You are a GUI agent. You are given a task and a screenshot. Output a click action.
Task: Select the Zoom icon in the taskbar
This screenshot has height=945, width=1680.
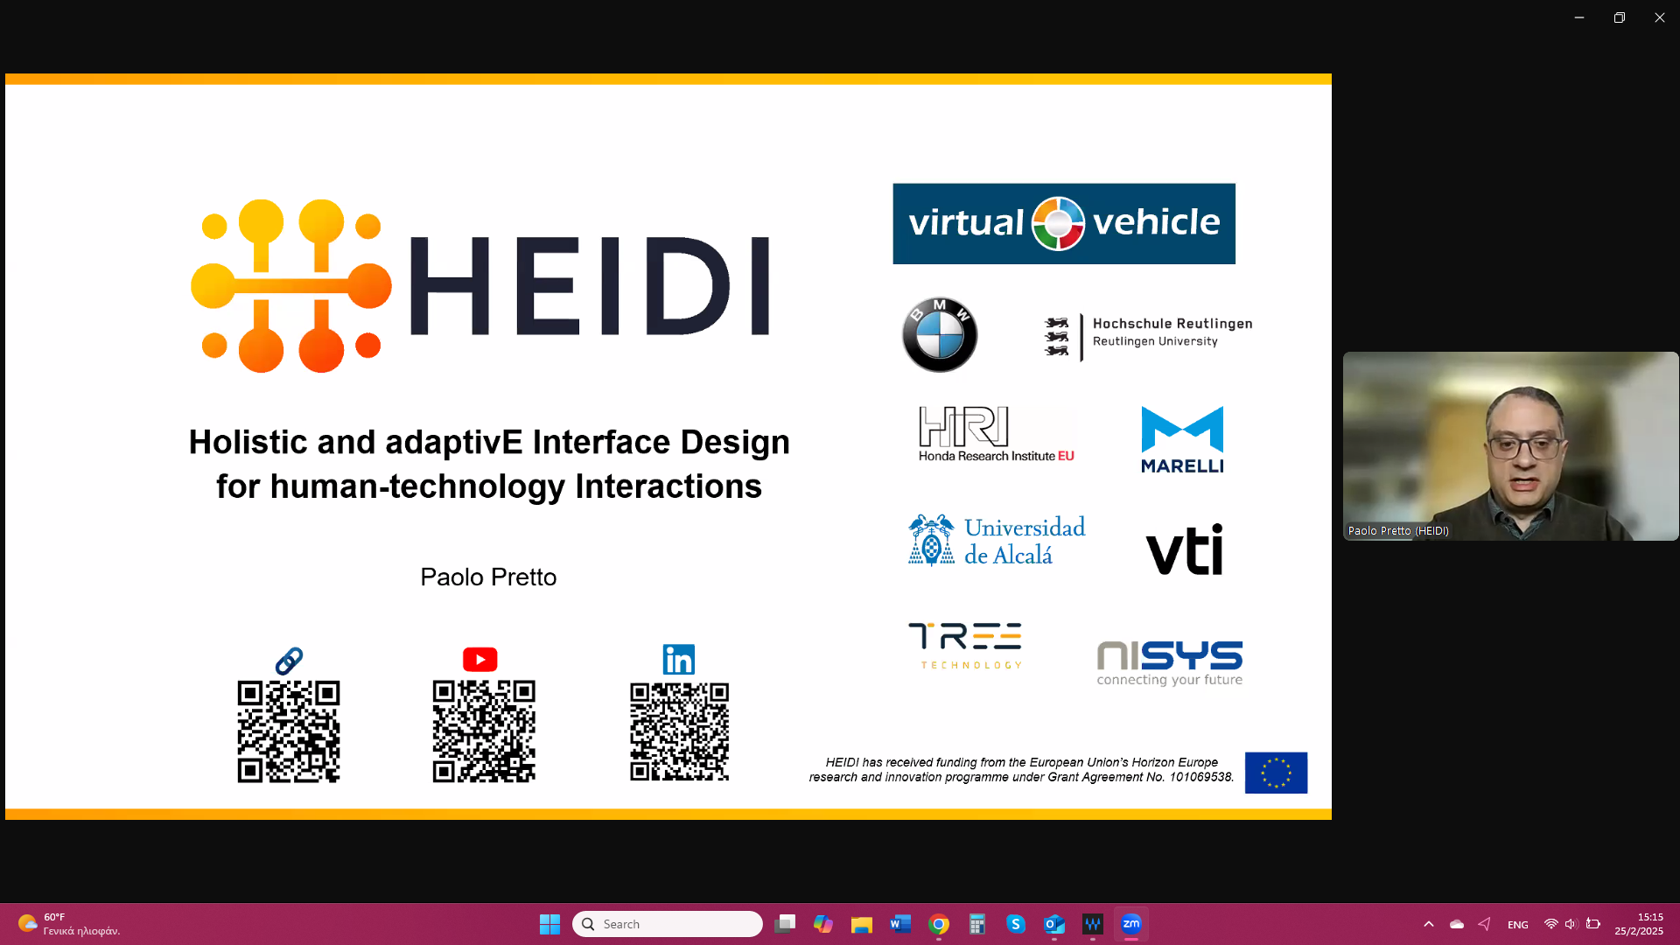1131,924
